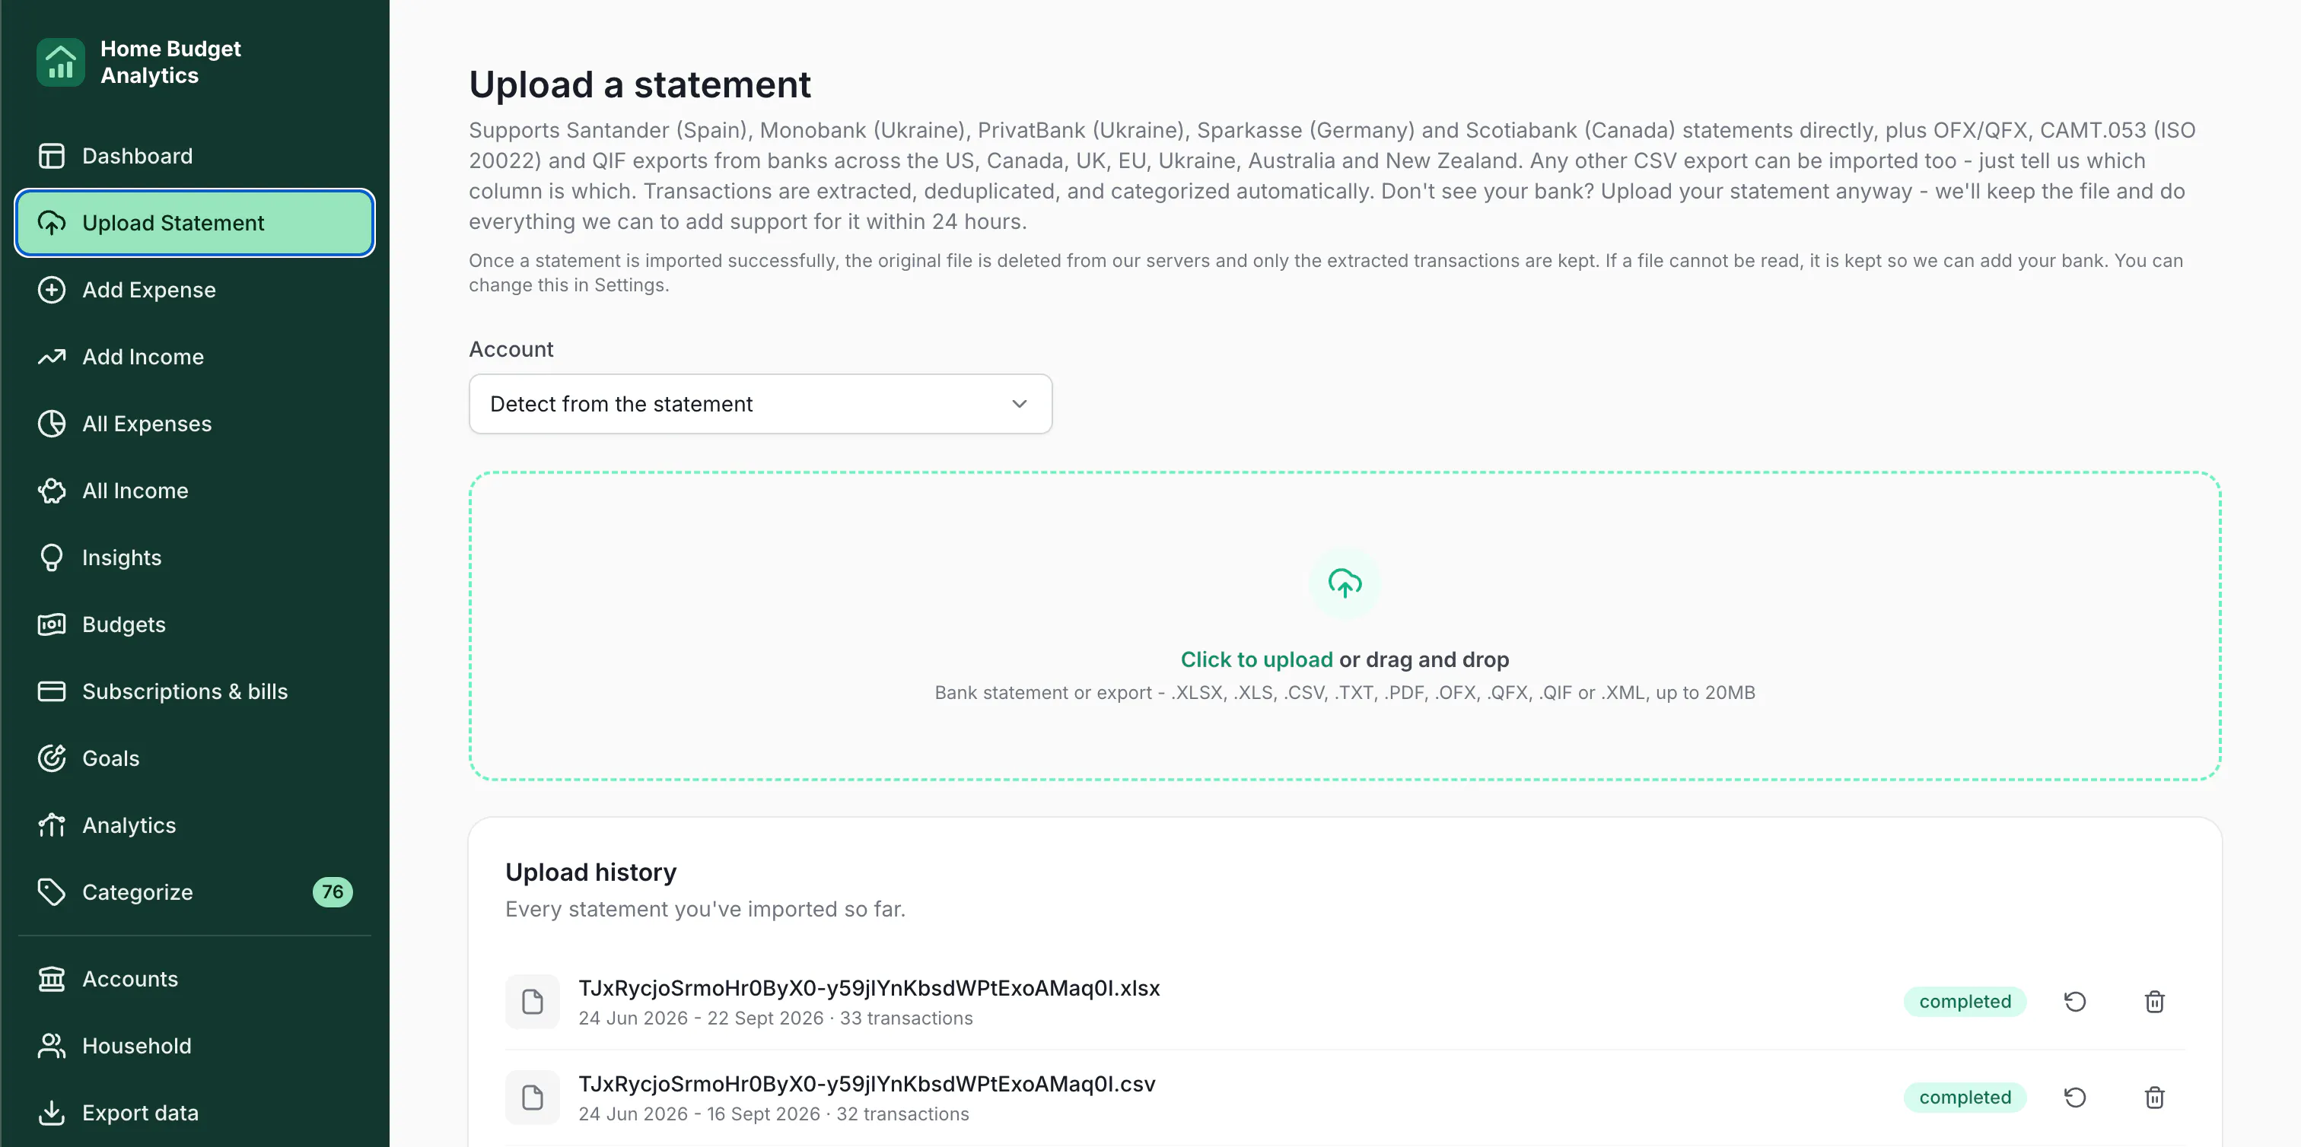Screen dimensions: 2301x1147
Task: Re-process the .xlsx statement via the retry icon
Action: click(x=2074, y=1002)
